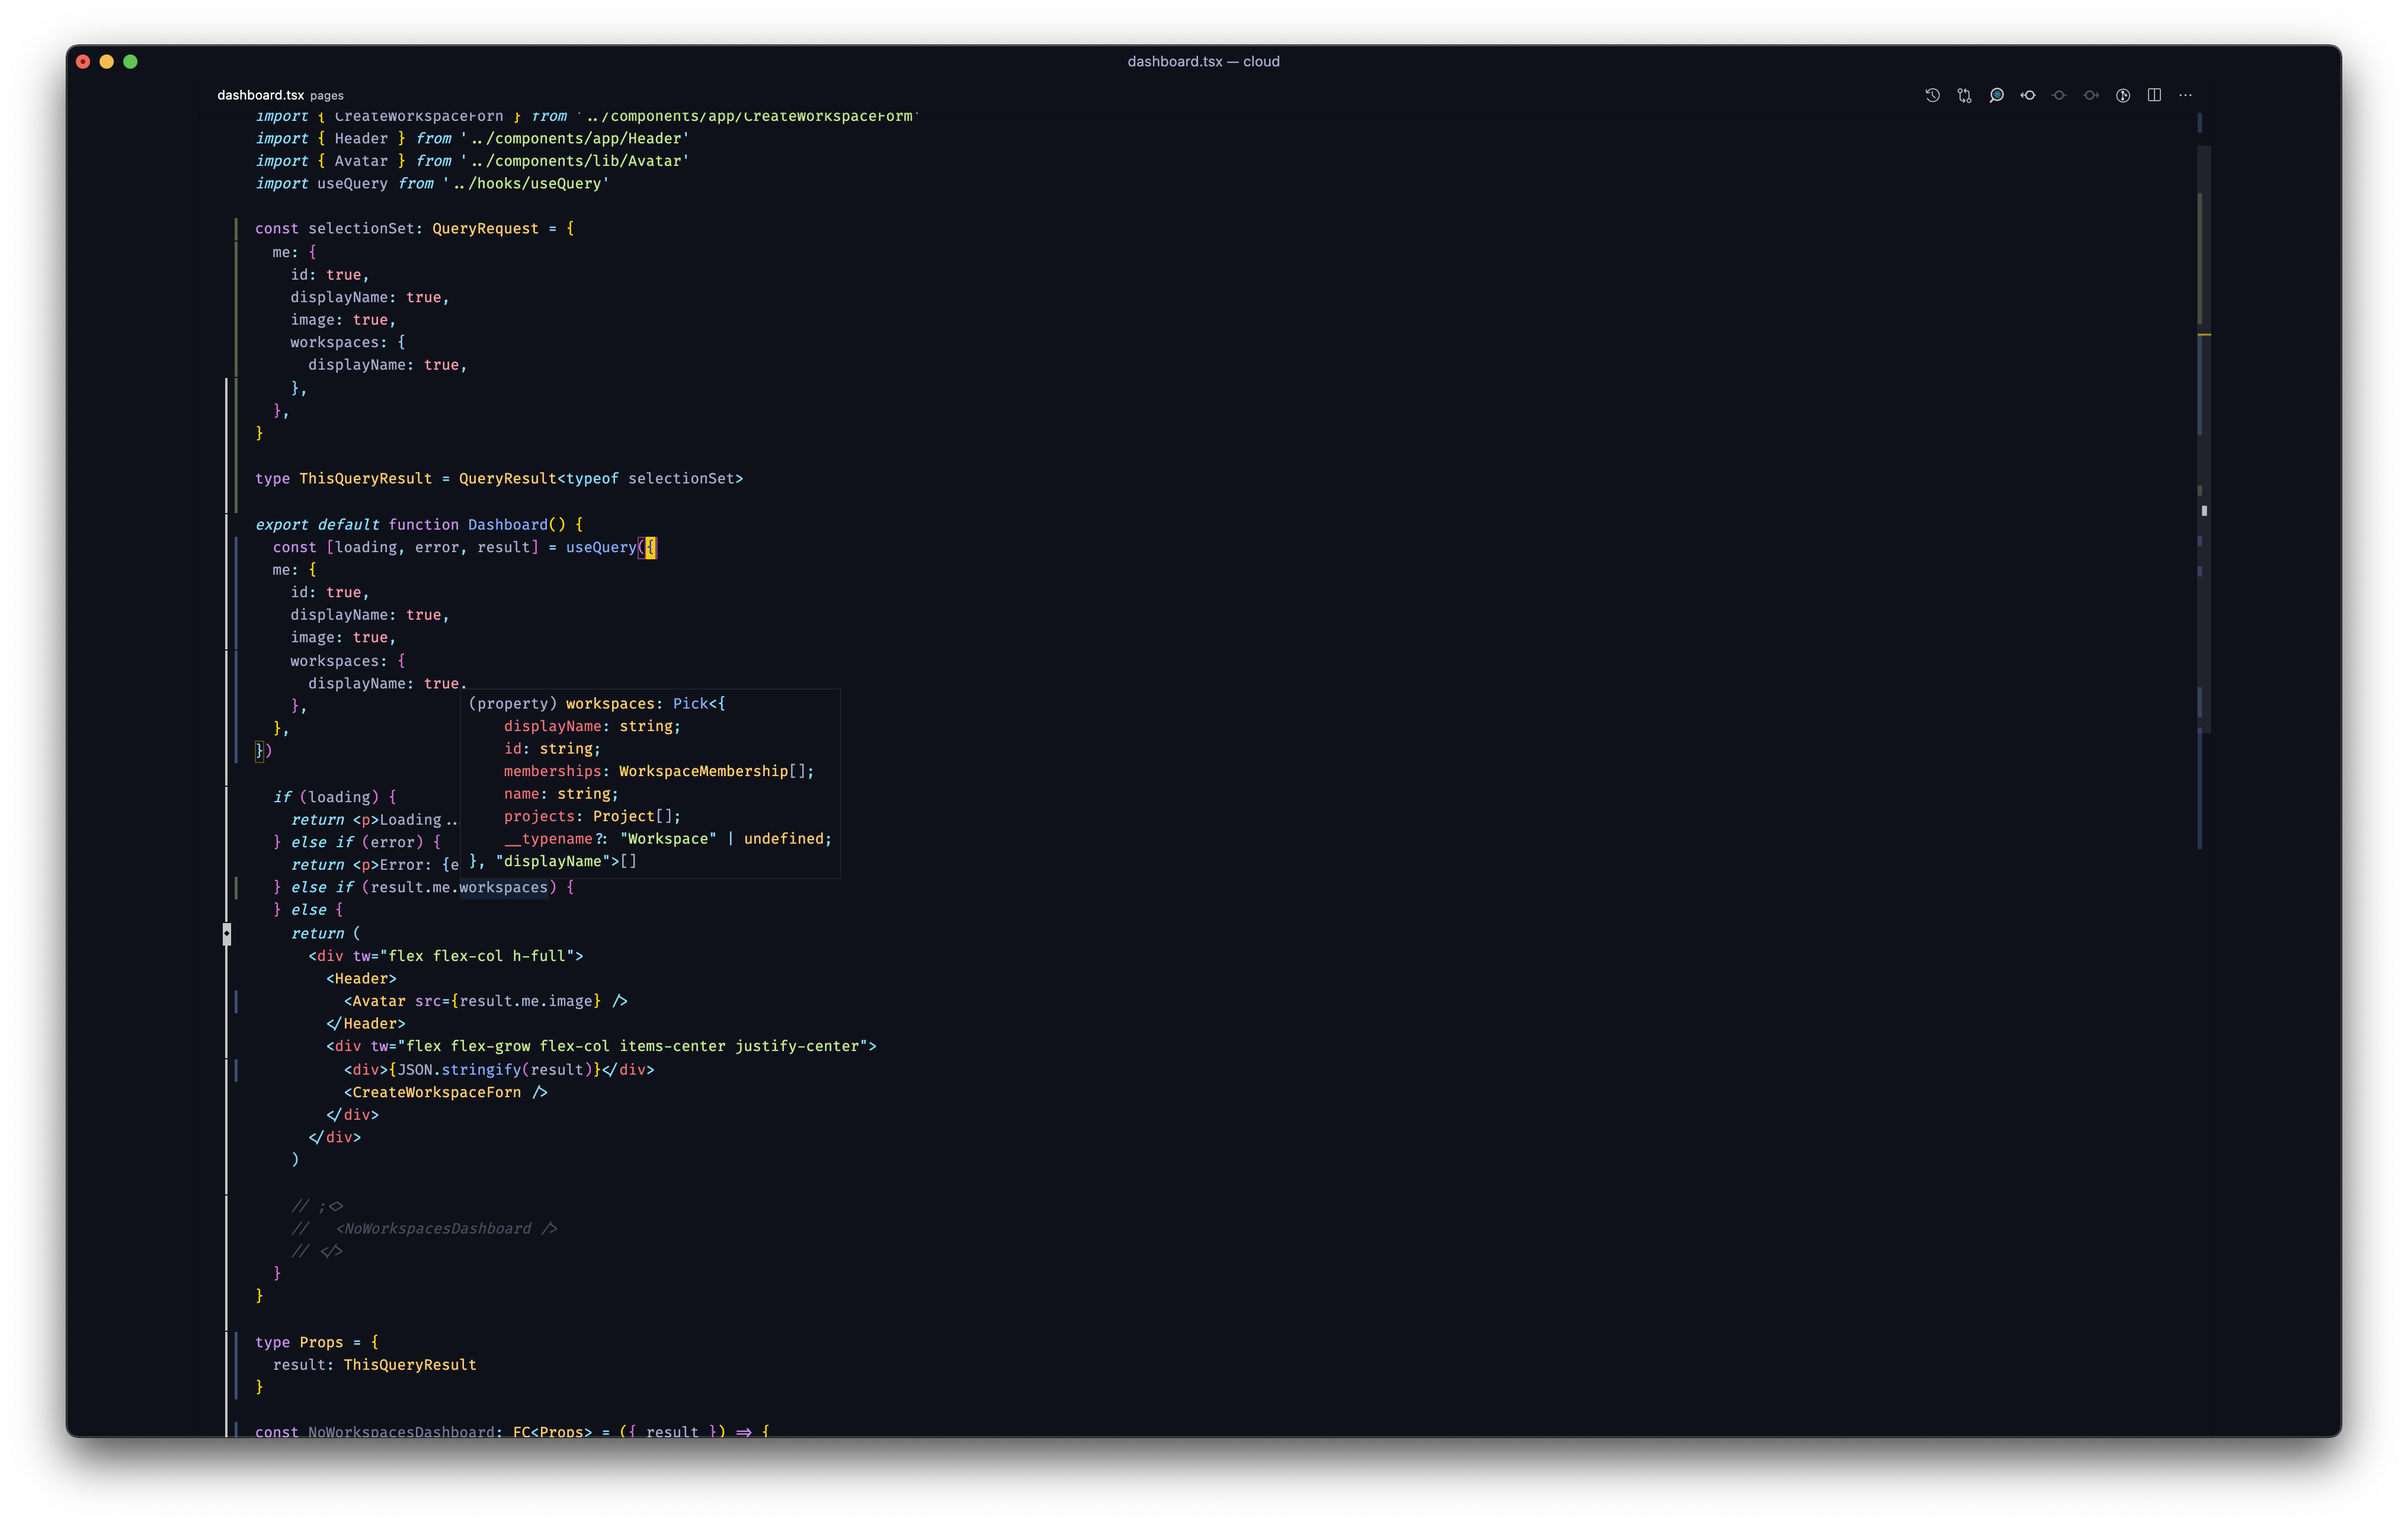Viewport: 2408px width, 1525px height.
Task: Click the React magnifier search icon
Action: 1996,95
